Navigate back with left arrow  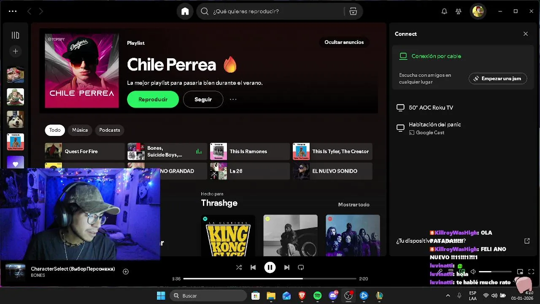coord(29,11)
